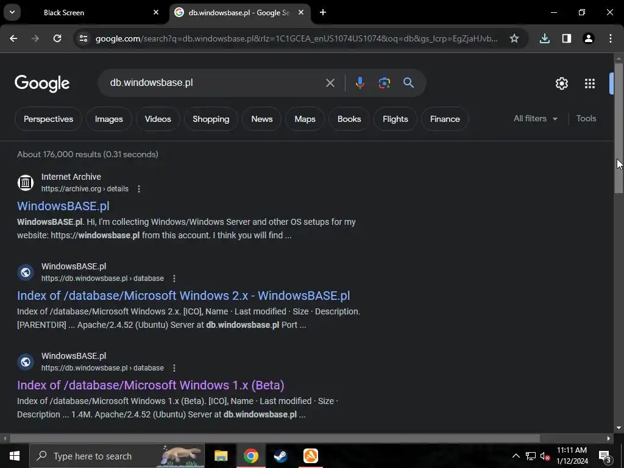Image resolution: width=624 pixels, height=468 pixels.
Task: Click the Google logo
Action: point(42,83)
